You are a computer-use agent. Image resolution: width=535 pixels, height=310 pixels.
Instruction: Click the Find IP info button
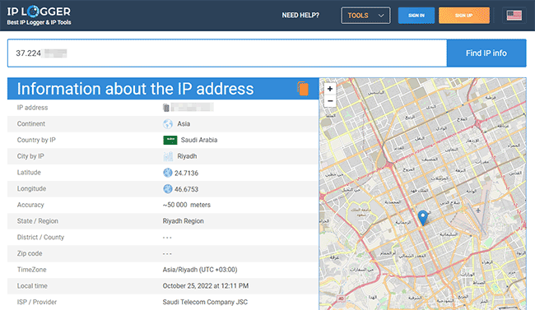(486, 53)
